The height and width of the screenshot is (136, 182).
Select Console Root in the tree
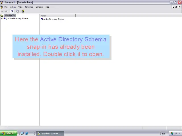tap(9, 16)
